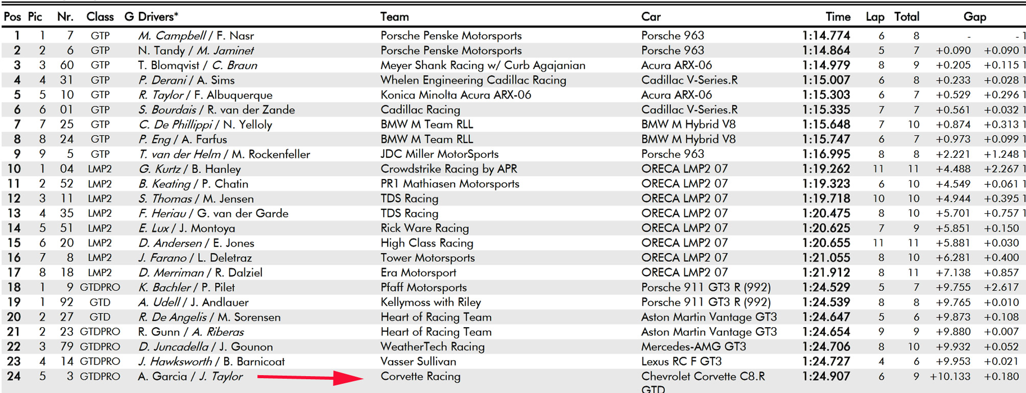Click the Gap column header
Screen dimensions: 1026x393
(x=974, y=17)
